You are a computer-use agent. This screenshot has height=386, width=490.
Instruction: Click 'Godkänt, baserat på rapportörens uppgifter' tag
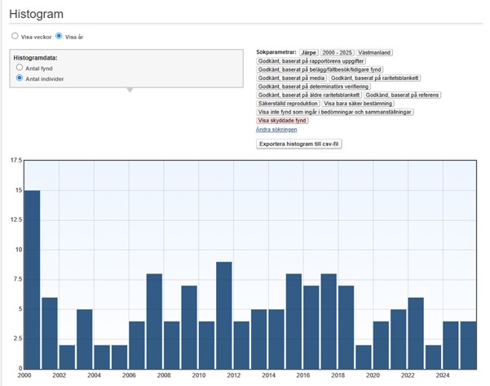[x=310, y=60]
